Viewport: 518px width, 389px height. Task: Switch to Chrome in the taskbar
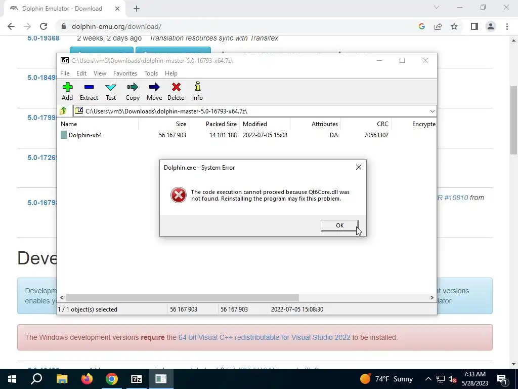click(x=112, y=379)
